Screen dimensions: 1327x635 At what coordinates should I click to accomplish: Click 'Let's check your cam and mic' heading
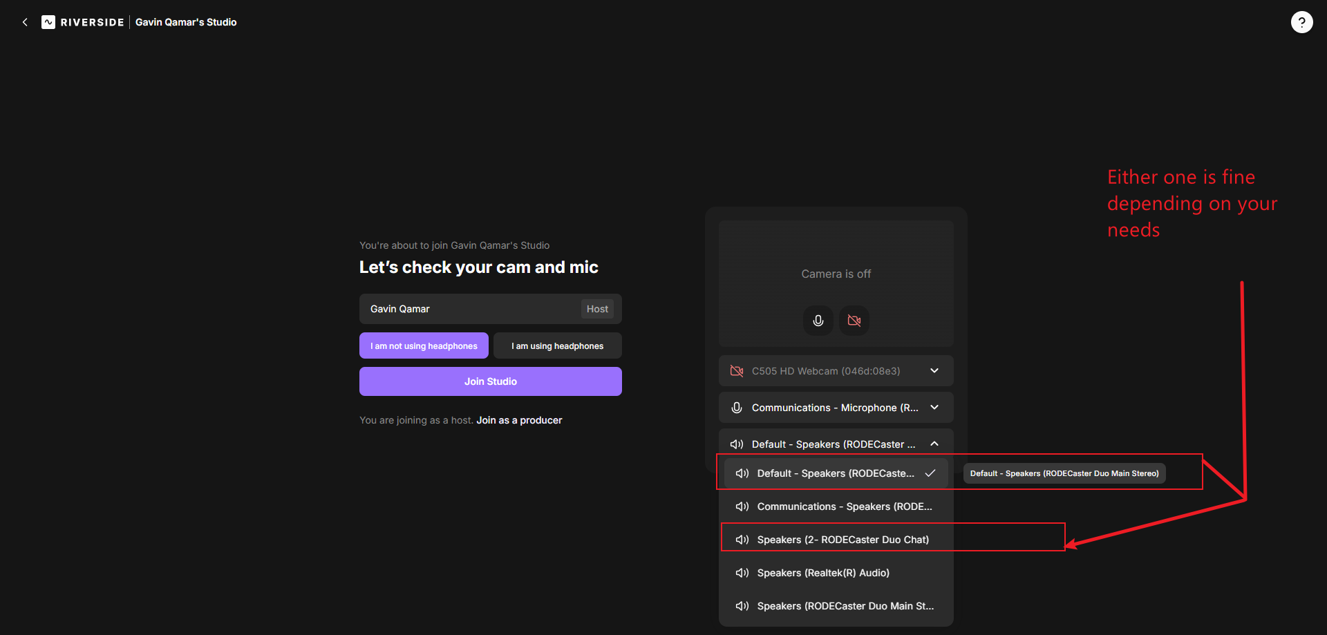click(x=478, y=267)
